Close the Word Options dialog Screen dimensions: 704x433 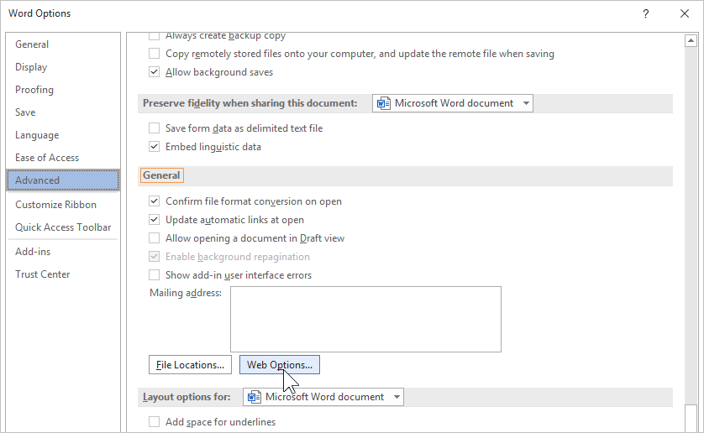tap(685, 13)
